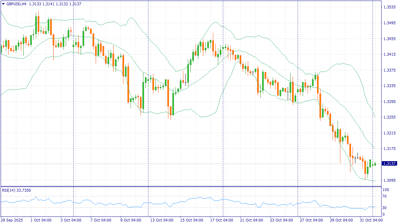Click the RSI 30 level label
Screen dimensions: 399x224
tap(385, 208)
